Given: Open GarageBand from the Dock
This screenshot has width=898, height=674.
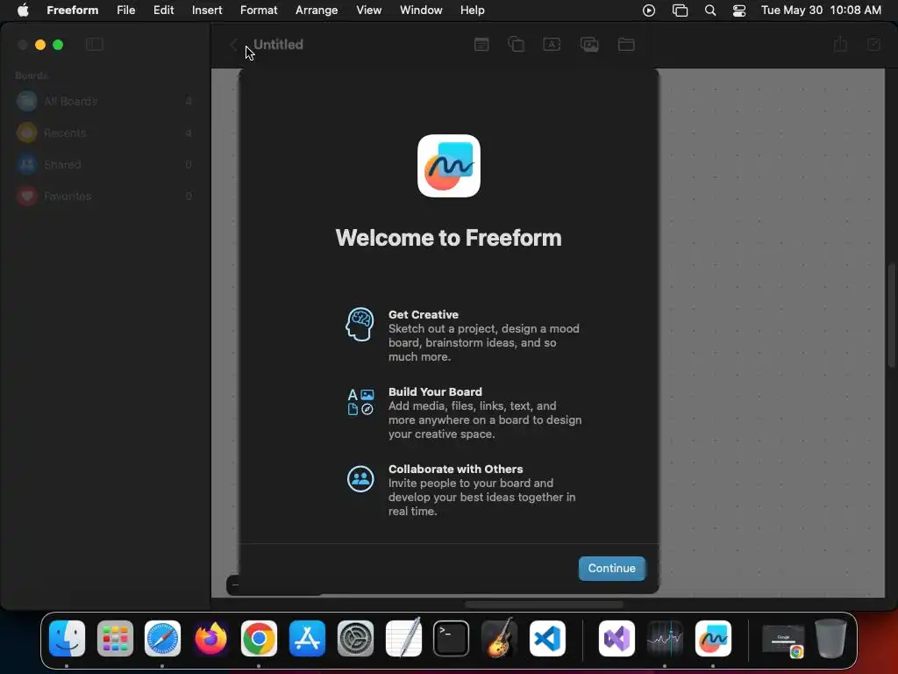Looking at the screenshot, I should click(x=499, y=637).
